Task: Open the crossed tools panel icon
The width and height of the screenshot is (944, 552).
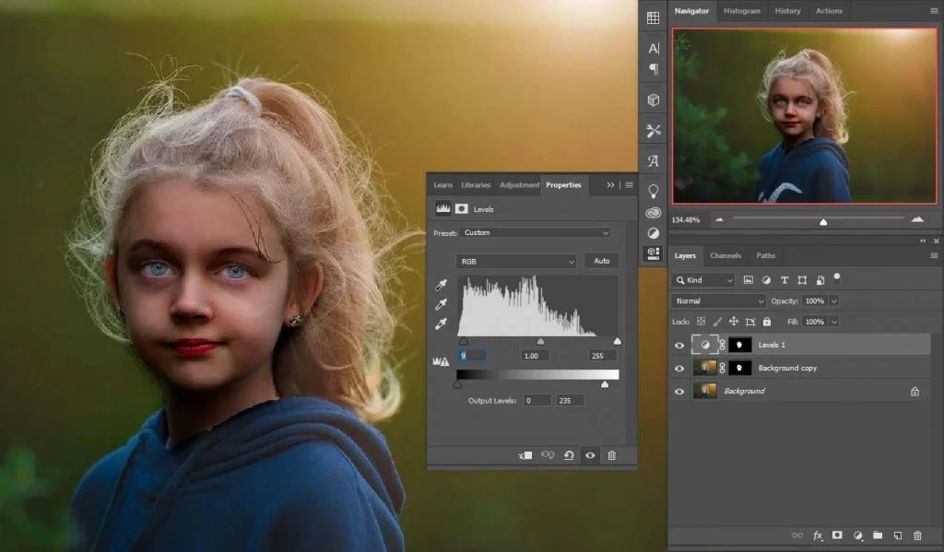Action: tap(654, 131)
